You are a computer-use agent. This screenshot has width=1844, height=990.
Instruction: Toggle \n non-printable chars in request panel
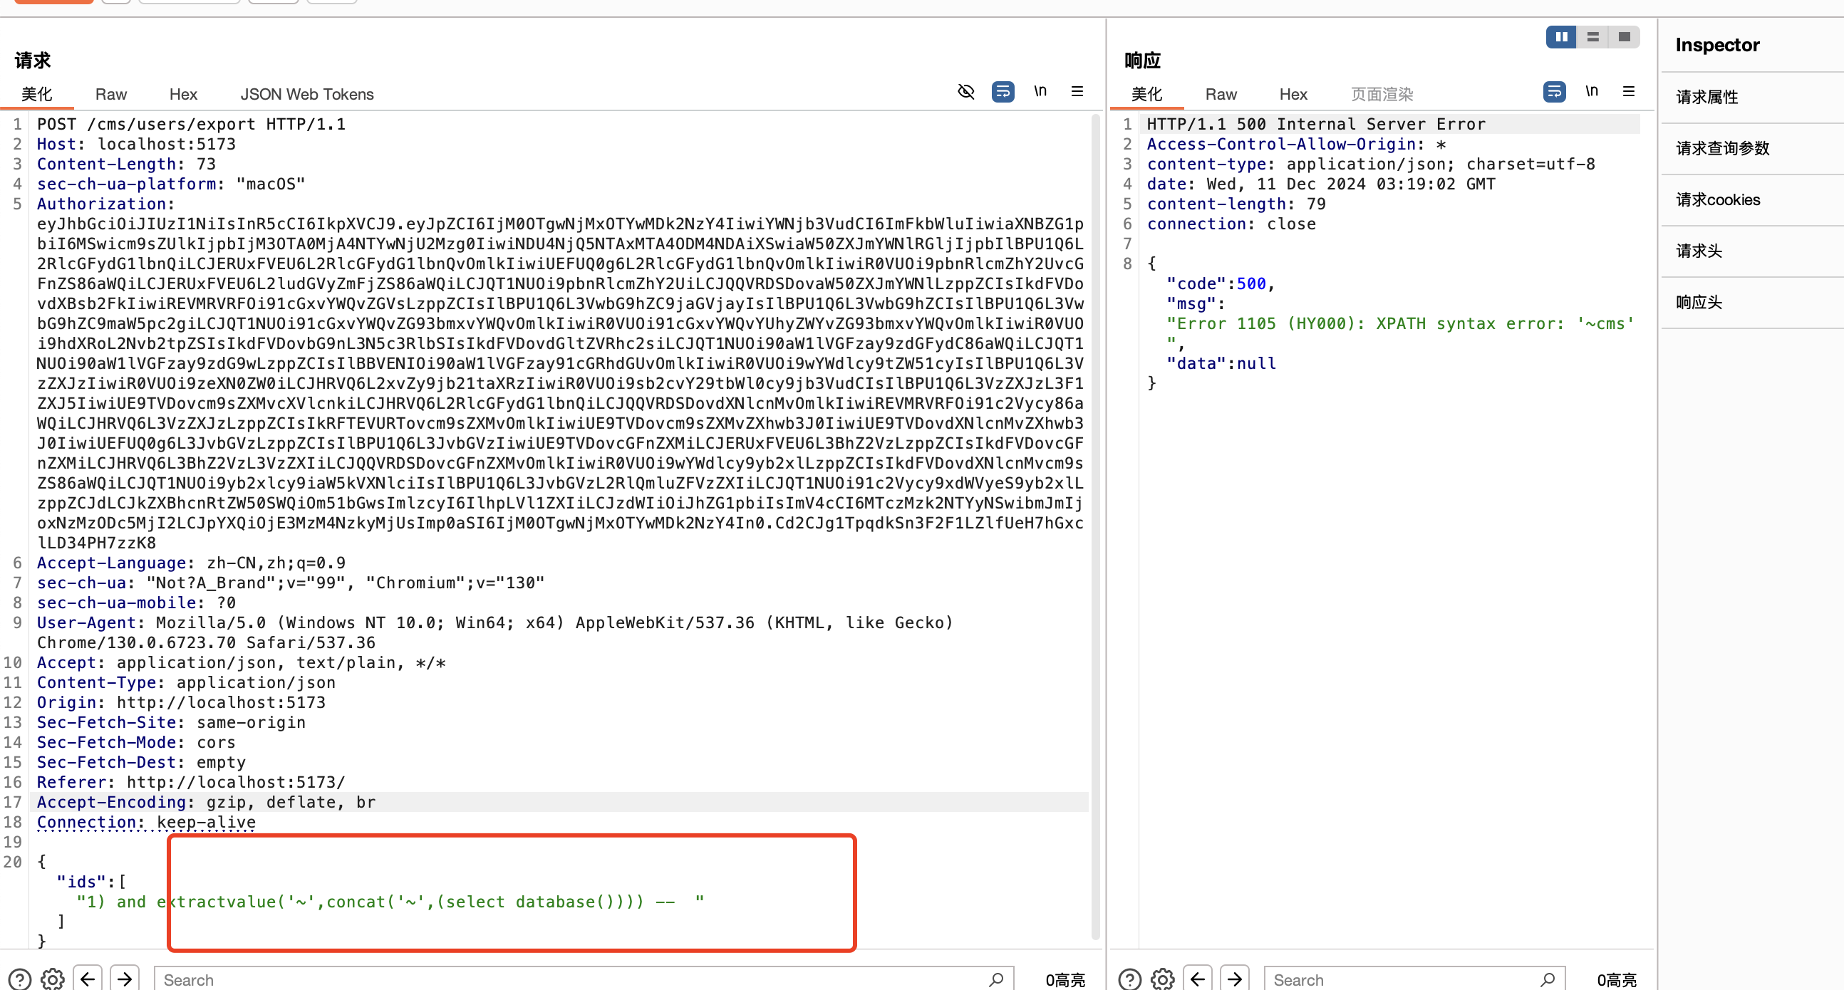point(1040,92)
